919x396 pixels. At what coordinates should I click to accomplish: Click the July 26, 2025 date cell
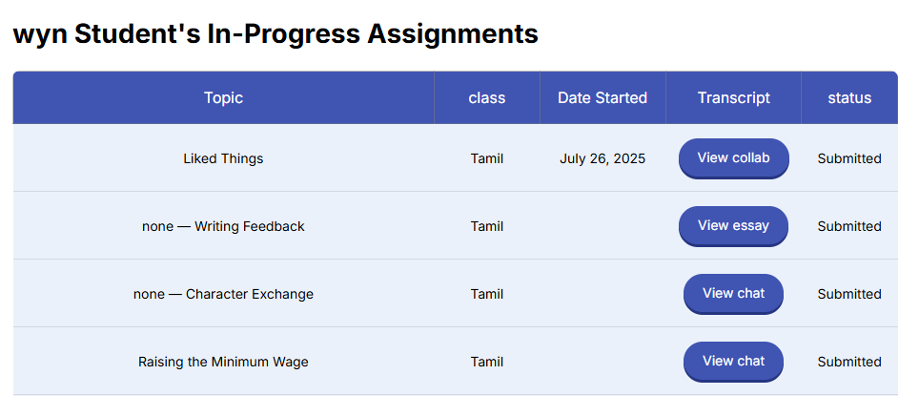tap(602, 158)
